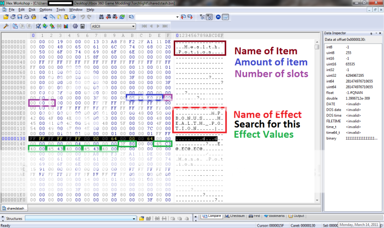The image size is (384, 228).
Task: Open the Disk menu
Action: pyautogui.click(x=32, y=10)
